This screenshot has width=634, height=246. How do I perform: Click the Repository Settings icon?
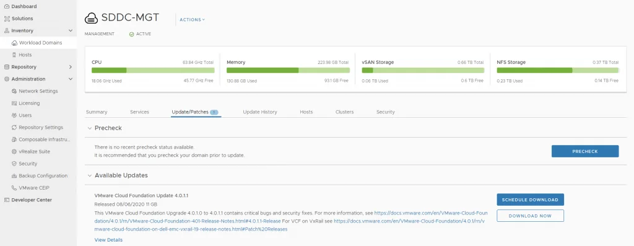pyautogui.click(x=15, y=128)
